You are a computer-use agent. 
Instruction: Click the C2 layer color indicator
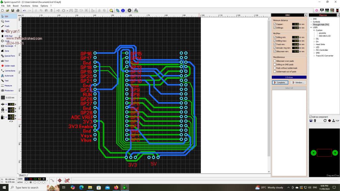pos(36,179)
